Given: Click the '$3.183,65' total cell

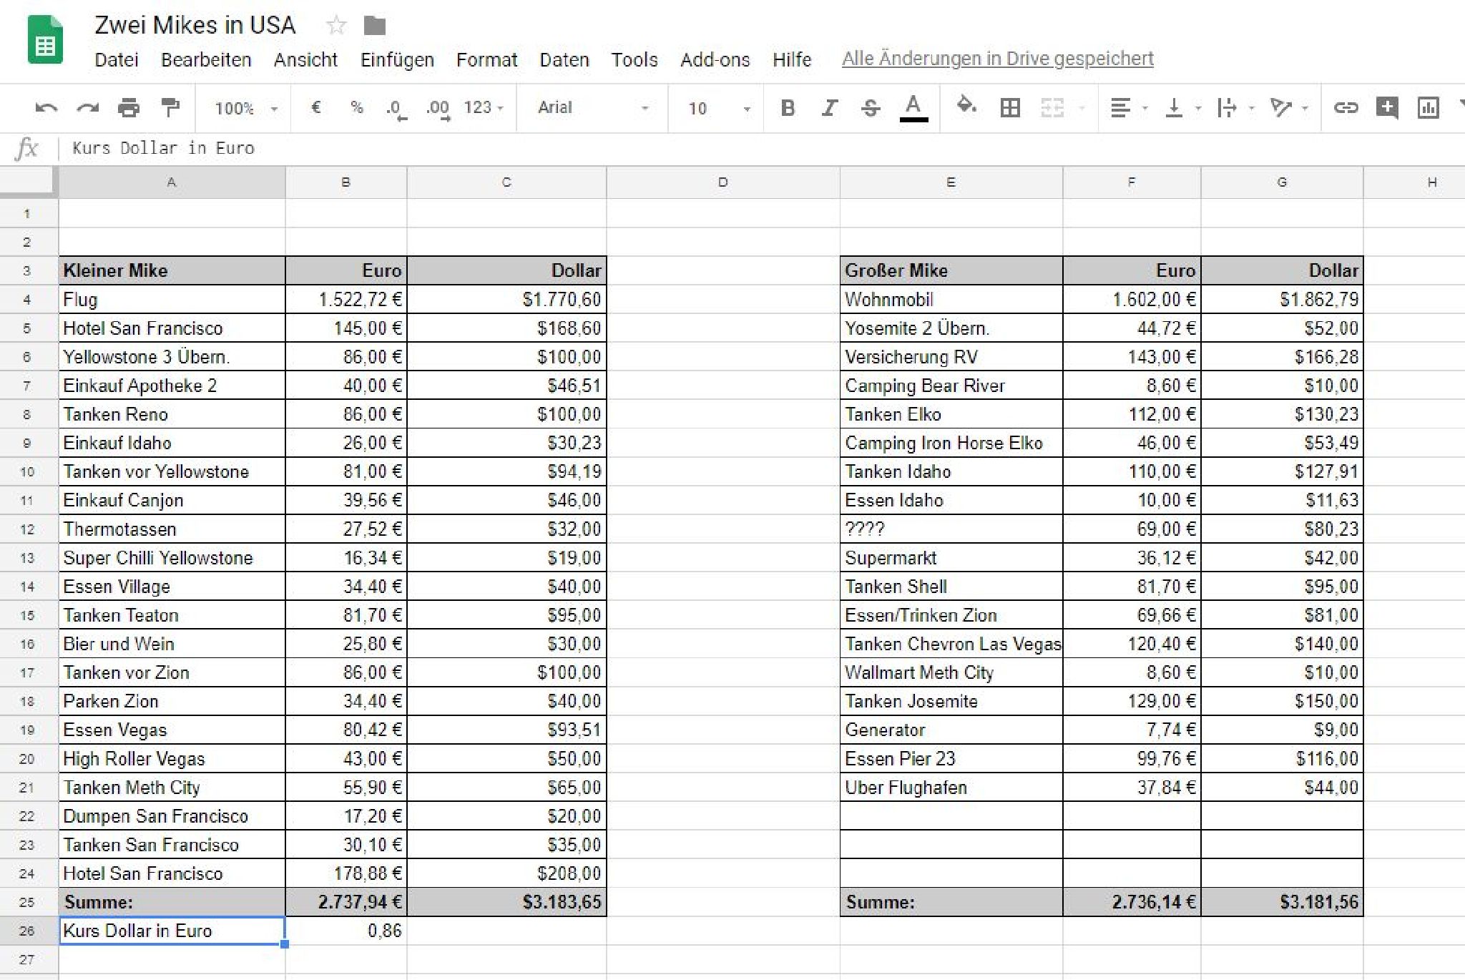Looking at the screenshot, I should pos(507,902).
